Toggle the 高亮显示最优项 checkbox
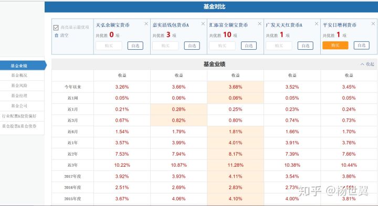This screenshot has width=378, height=206. click(x=56, y=28)
